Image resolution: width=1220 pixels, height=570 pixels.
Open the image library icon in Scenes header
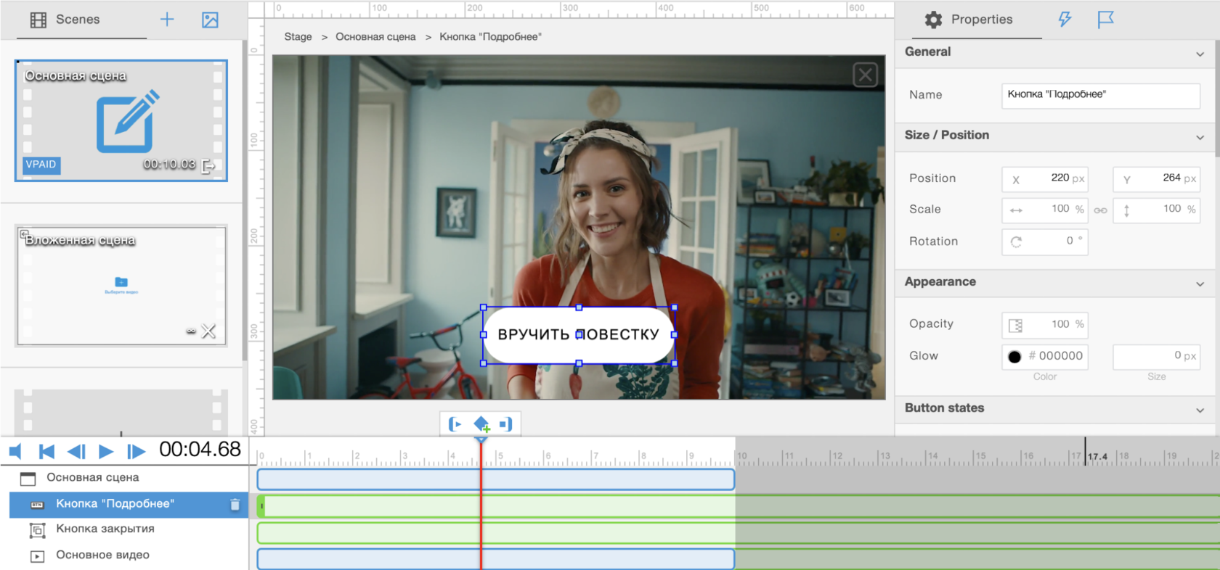210,20
